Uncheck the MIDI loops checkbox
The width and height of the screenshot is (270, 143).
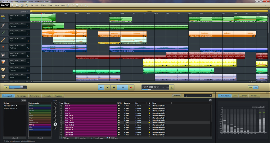click(107, 138)
